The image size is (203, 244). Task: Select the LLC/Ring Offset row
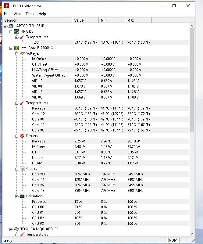(110, 70)
